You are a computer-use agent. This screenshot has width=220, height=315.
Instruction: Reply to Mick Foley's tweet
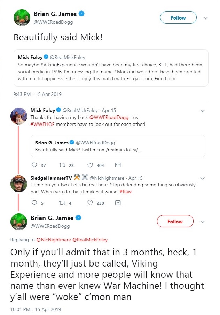click(34, 165)
